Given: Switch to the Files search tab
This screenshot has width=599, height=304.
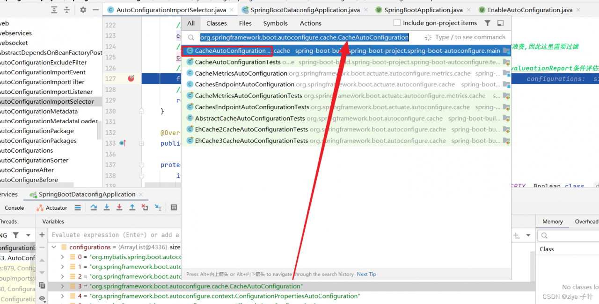Looking at the screenshot, I should [245, 23].
